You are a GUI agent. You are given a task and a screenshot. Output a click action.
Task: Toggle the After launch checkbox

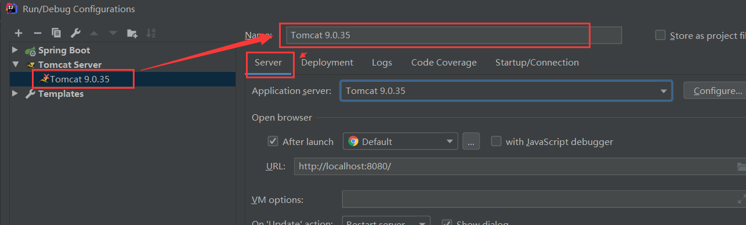tap(273, 141)
